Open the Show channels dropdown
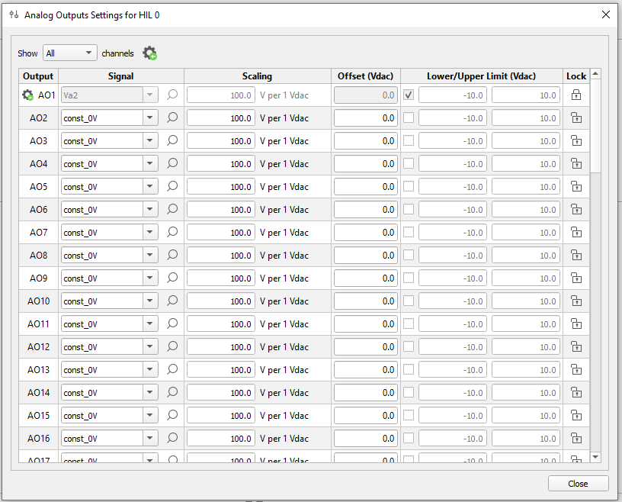This screenshot has width=622, height=502. [x=70, y=53]
